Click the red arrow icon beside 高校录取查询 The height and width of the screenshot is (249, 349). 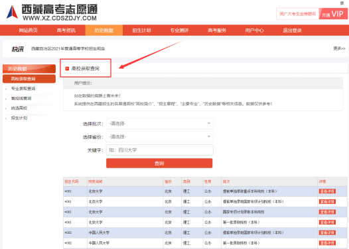tap(67, 69)
